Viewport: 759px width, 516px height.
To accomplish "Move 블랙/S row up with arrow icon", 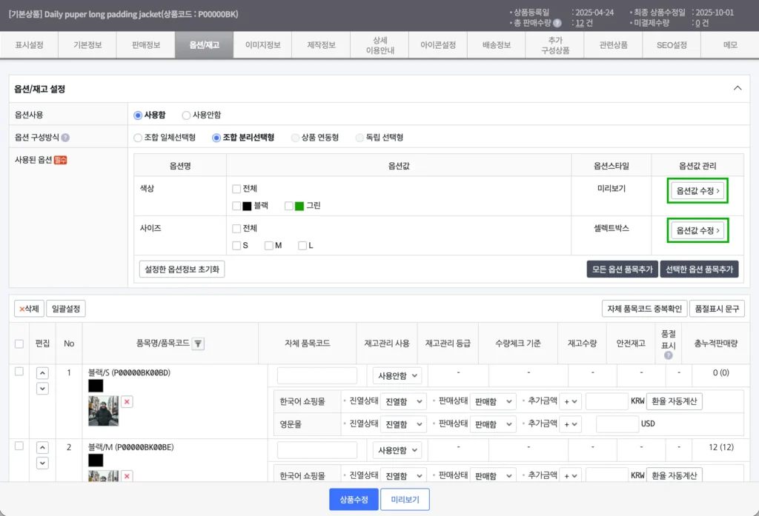I will click(42, 374).
